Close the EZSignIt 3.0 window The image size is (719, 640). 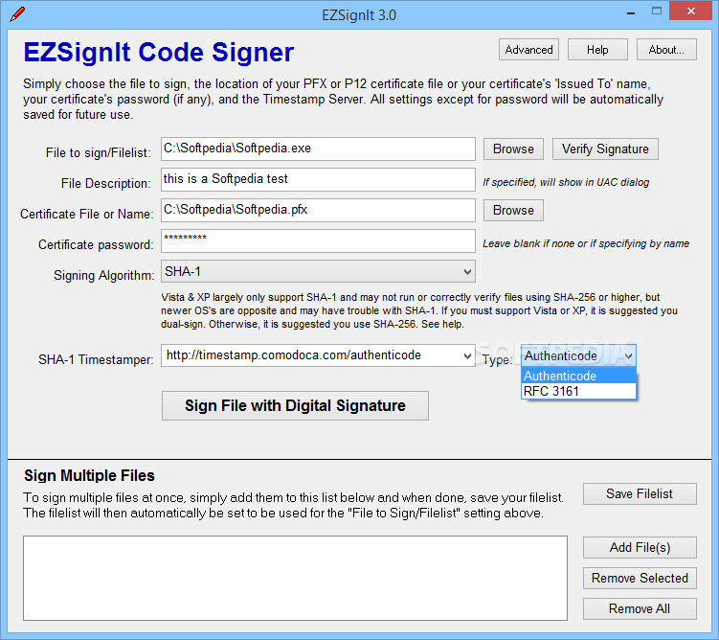[690, 11]
